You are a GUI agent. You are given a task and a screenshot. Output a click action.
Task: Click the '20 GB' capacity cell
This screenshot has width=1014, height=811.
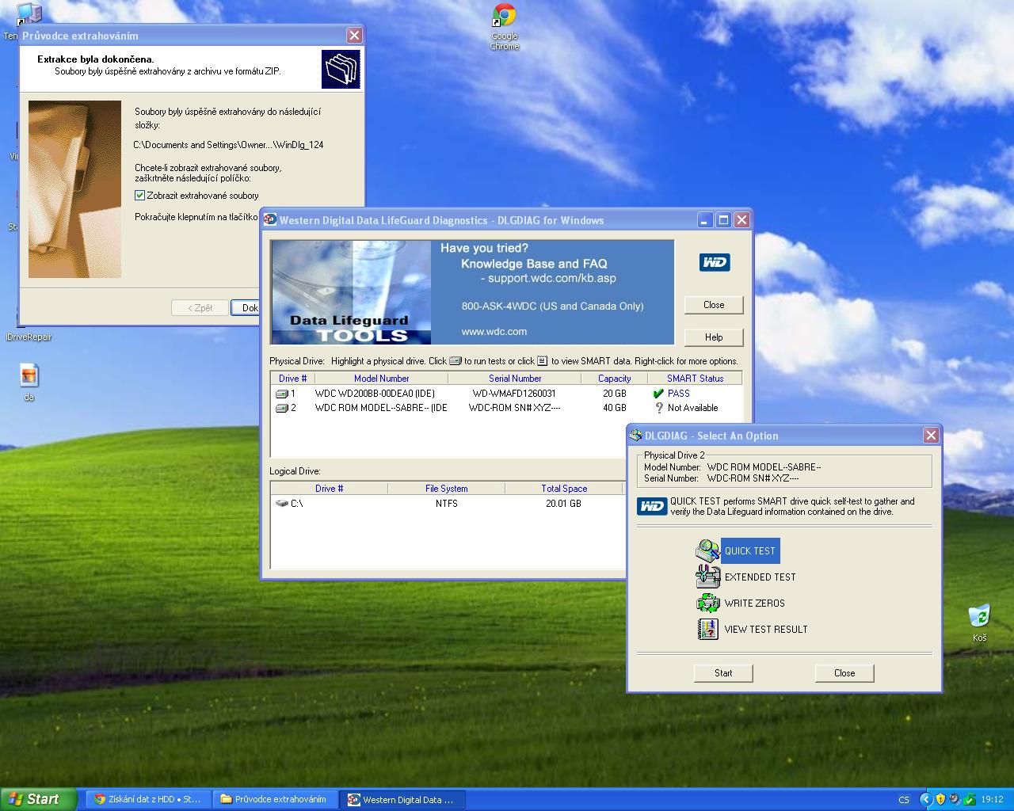[x=614, y=394]
